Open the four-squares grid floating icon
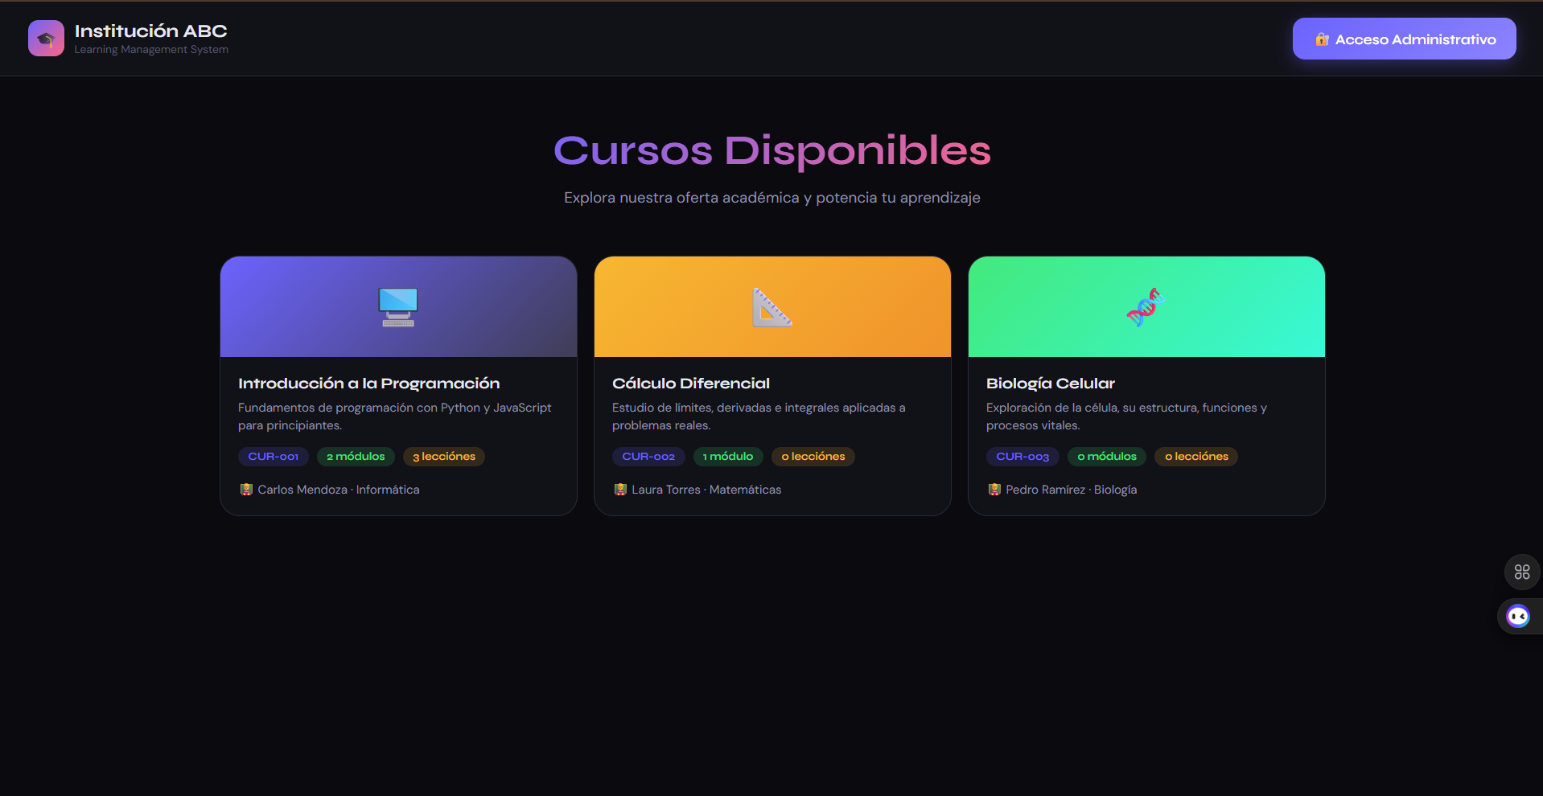The image size is (1543, 796). (1522, 572)
